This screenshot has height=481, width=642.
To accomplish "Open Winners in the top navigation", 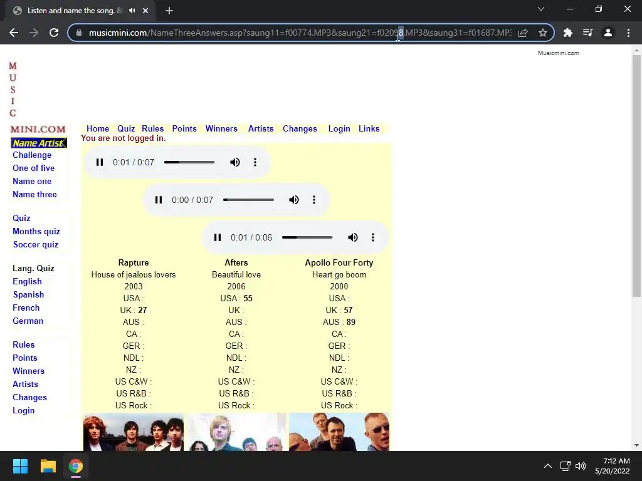I will tap(221, 129).
